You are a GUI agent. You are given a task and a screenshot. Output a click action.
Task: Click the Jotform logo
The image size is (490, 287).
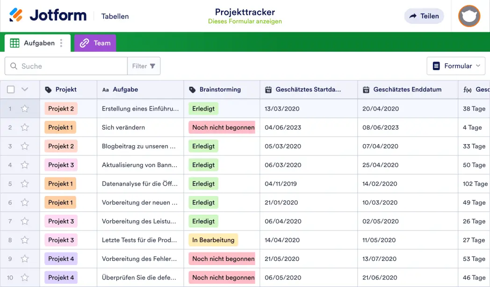[x=48, y=15]
